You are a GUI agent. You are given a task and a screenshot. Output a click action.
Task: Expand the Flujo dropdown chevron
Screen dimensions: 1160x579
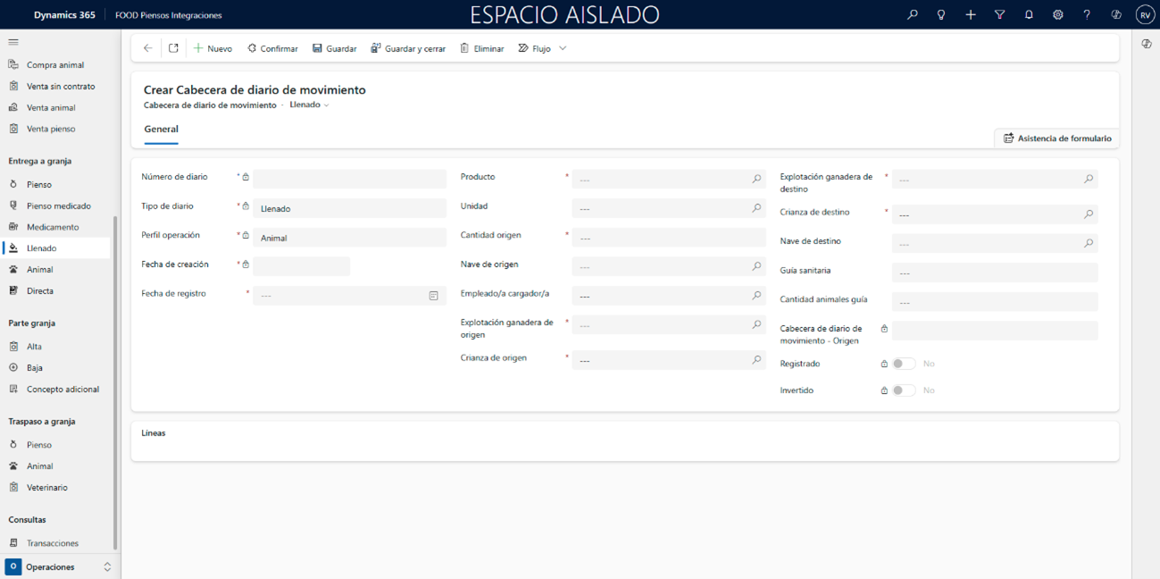pyautogui.click(x=563, y=48)
